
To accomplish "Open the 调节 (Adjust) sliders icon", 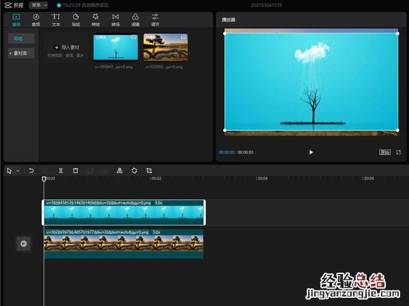I will click(x=155, y=19).
